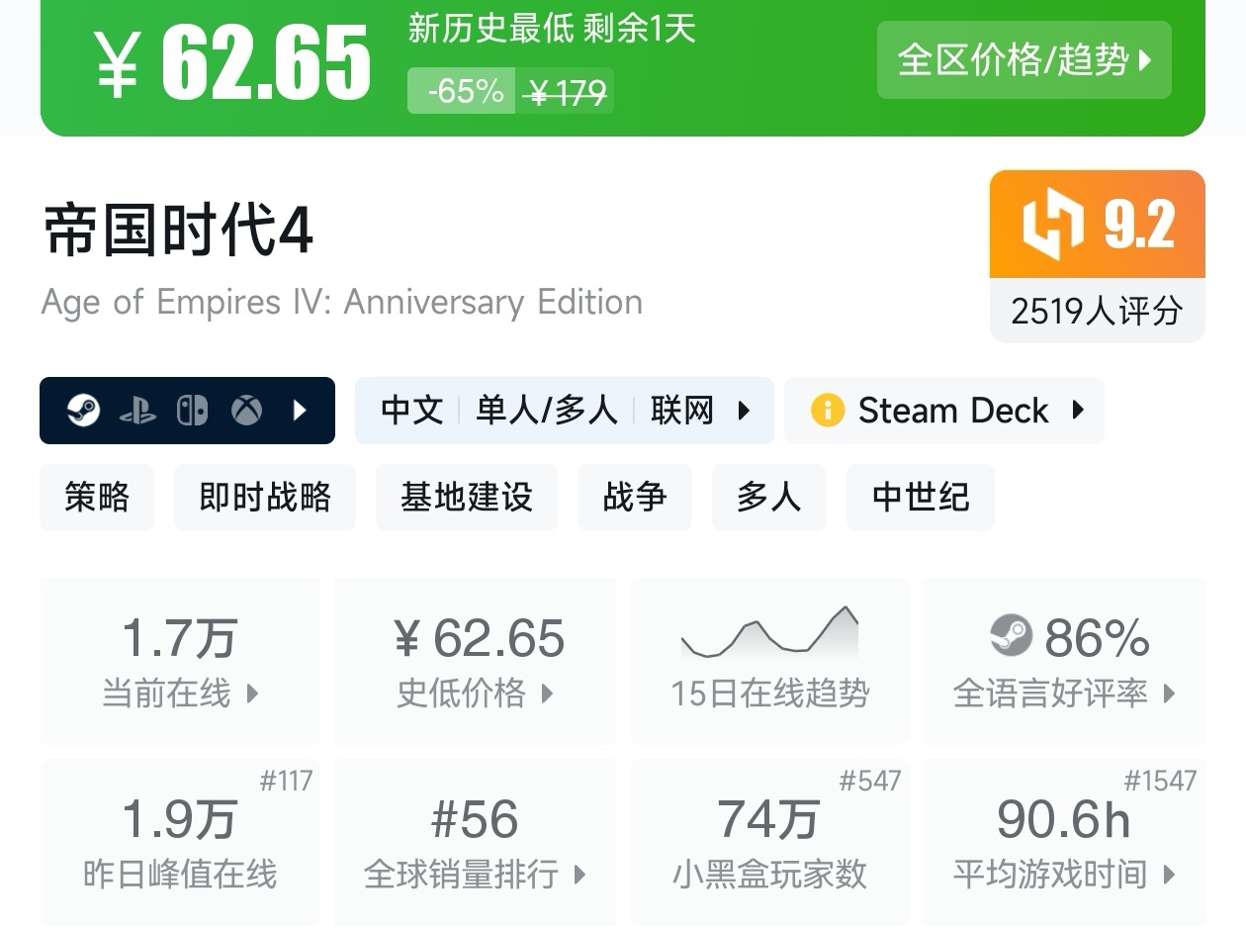This screenshot has width=1246, height=929.
Task: Open the 史低价格 history card
Action: [475, 661]
